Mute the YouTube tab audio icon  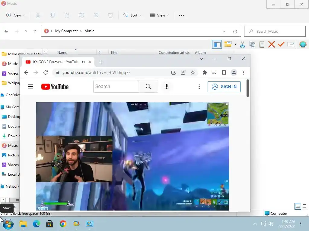click(83, 62)
